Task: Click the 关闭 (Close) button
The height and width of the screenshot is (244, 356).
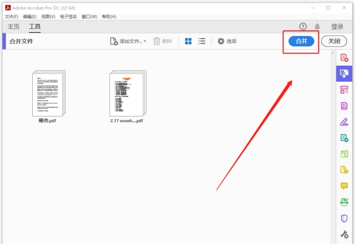Action: click(334, 41)
